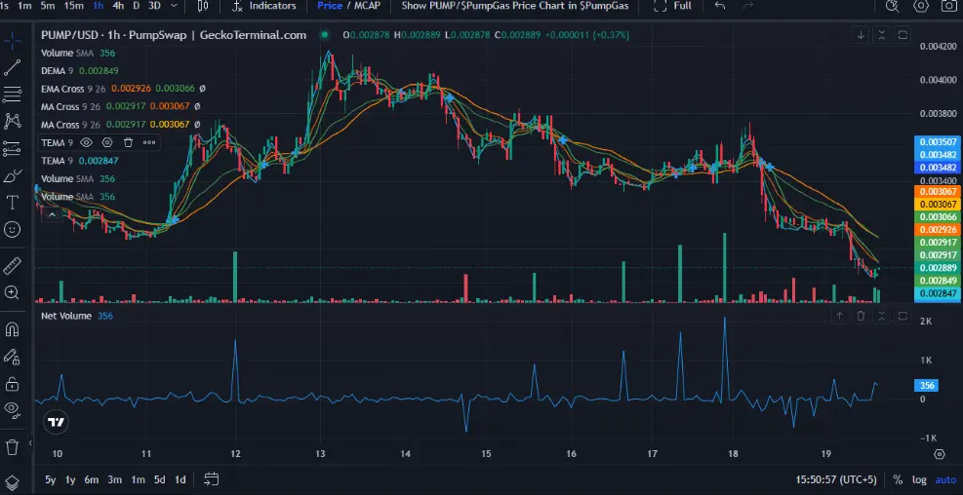Toggle lock all drawing tools
Viewport: 963px width, 495px height.
(x=13, y=384)
